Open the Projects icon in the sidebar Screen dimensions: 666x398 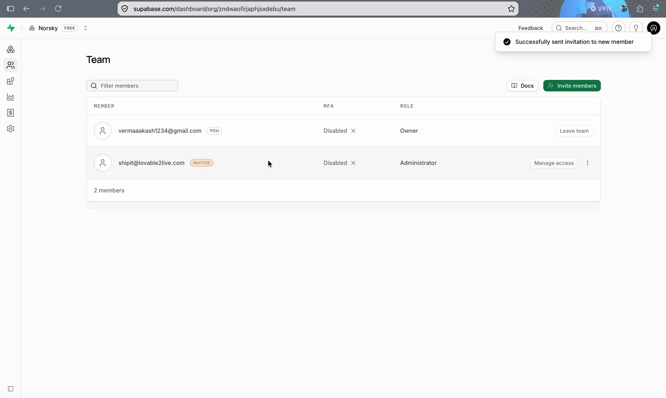(11, 50)
